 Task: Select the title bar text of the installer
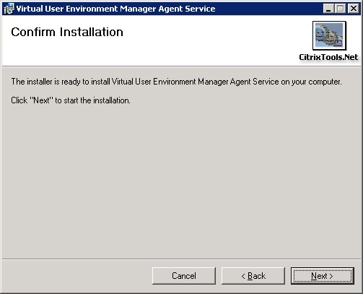pyautogui.click(x=115, y=9)
